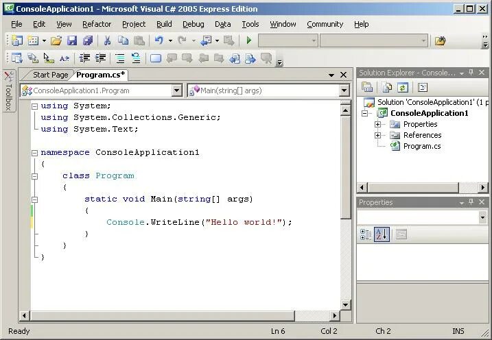Open the Main(string[] args) members dropdown
492x340 pixels.
344,90
